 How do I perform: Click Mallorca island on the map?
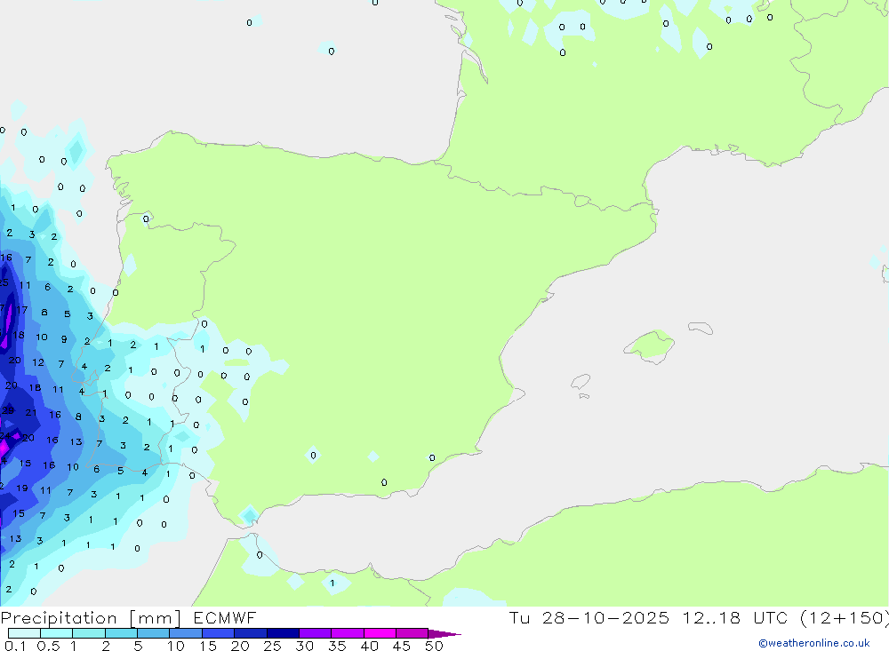pyautogui.click(x=650, y=345)
